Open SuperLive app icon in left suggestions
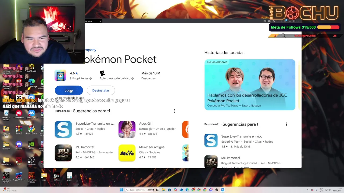This screenshot has width=344, height=193. tap(63, 129)
